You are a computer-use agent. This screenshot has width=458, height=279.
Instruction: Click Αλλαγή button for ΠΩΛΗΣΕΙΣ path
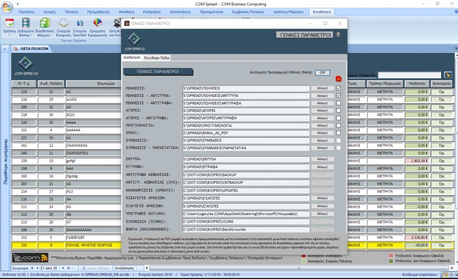tap(322, 88)
